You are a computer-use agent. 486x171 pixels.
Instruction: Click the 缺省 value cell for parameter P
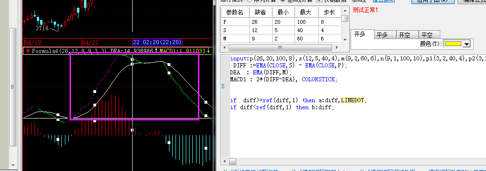click(261, 22)
